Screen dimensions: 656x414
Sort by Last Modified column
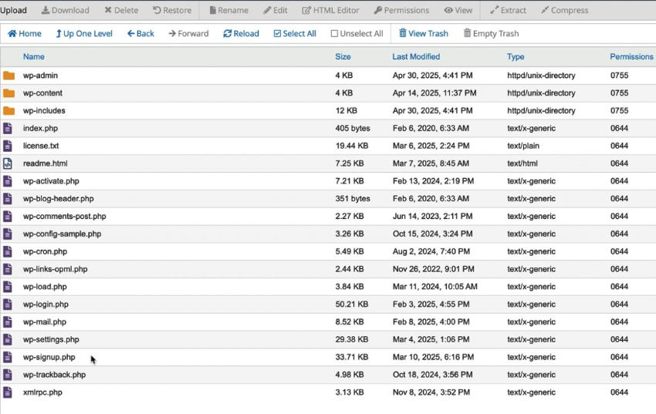pos(416,56)
